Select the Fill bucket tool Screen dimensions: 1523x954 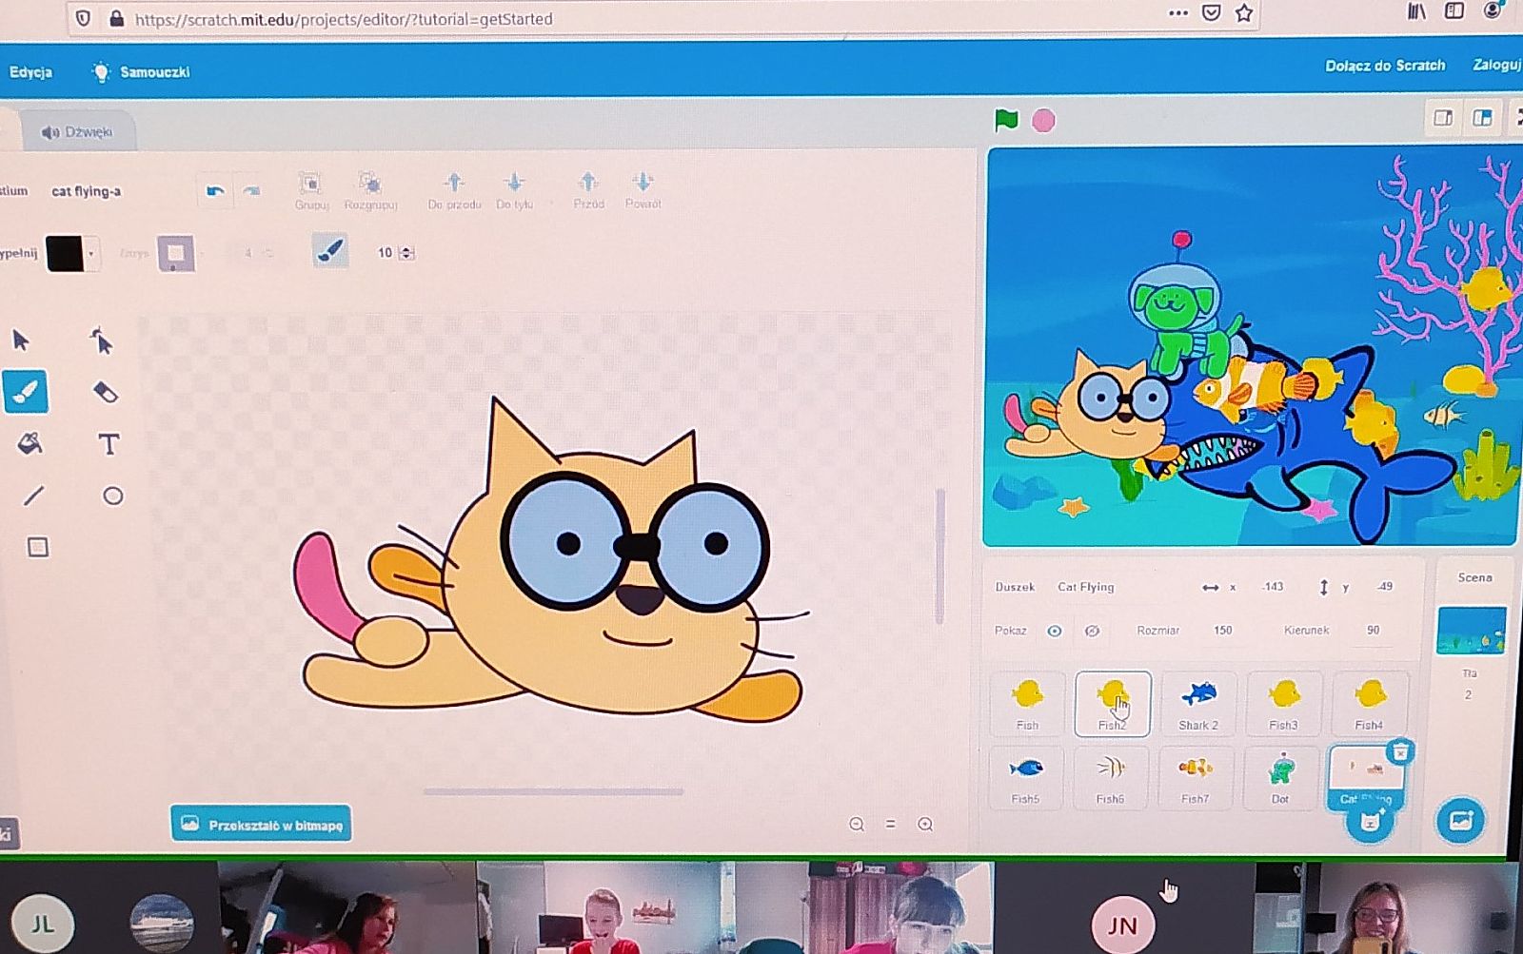pyautogui.click(x=30, y=443)
